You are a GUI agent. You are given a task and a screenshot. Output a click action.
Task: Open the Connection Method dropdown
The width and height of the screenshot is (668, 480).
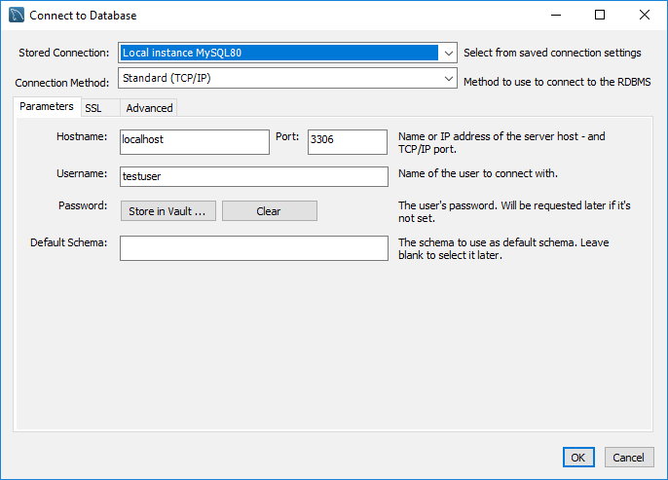click(x=448, y=78)
